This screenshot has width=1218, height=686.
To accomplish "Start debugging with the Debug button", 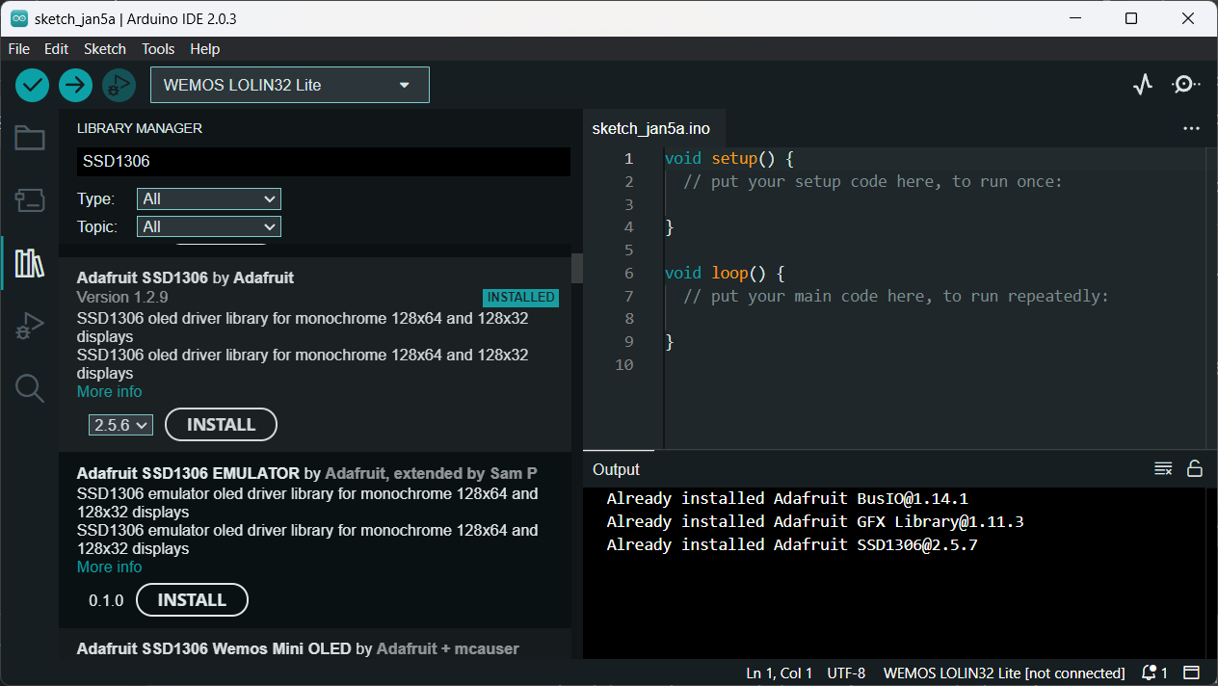I will 119,85.
